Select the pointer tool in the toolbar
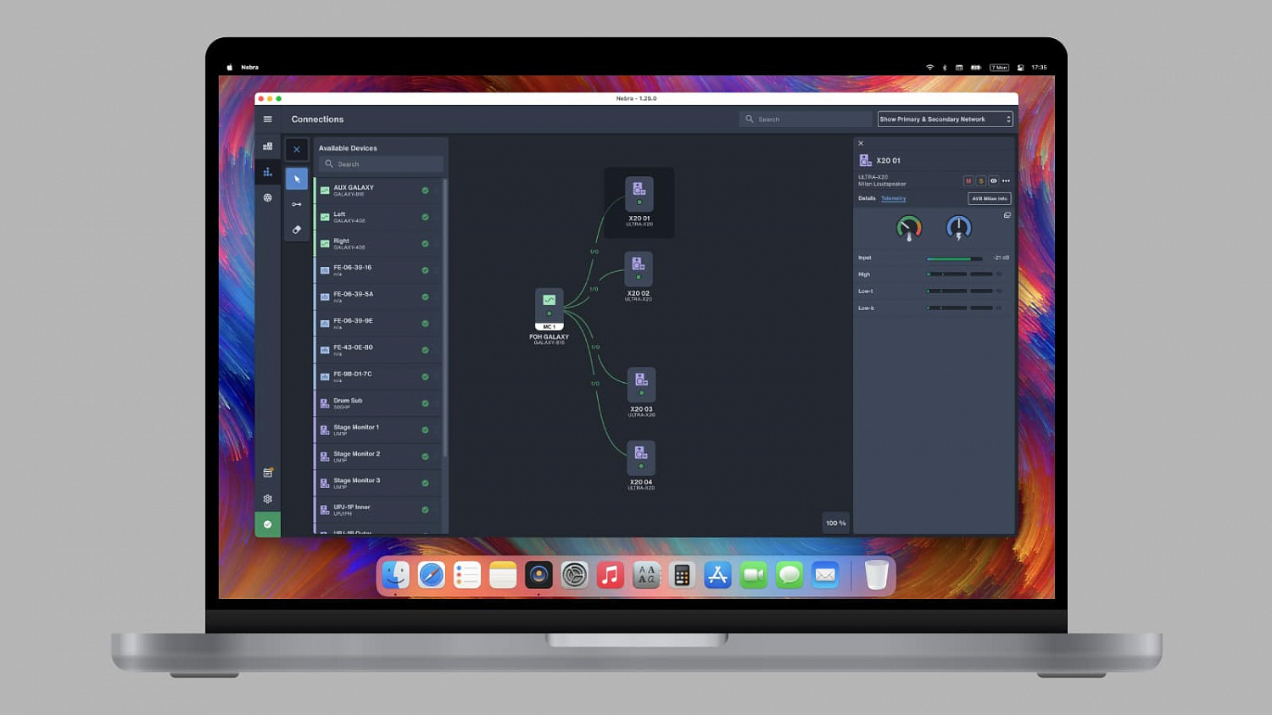 coord(297,179)
